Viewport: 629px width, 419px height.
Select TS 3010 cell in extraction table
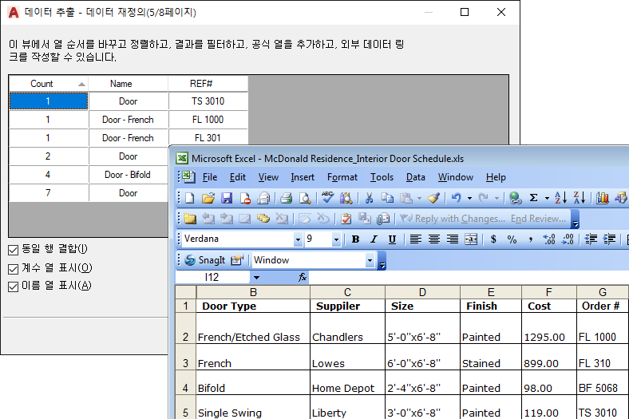(208, 101)
